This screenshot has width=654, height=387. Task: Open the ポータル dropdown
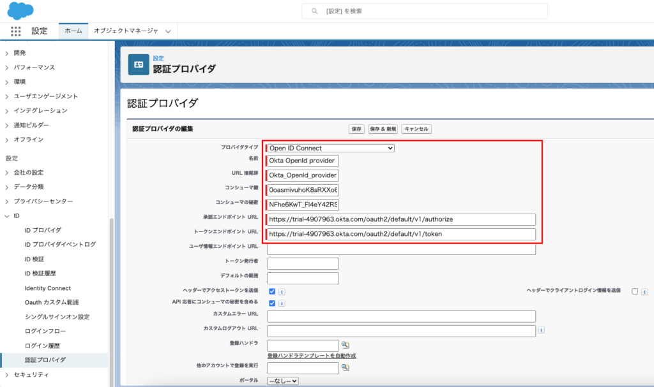point(283,381)
